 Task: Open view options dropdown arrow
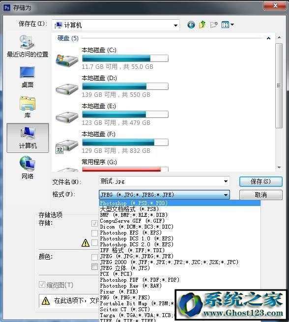(232, 25)
